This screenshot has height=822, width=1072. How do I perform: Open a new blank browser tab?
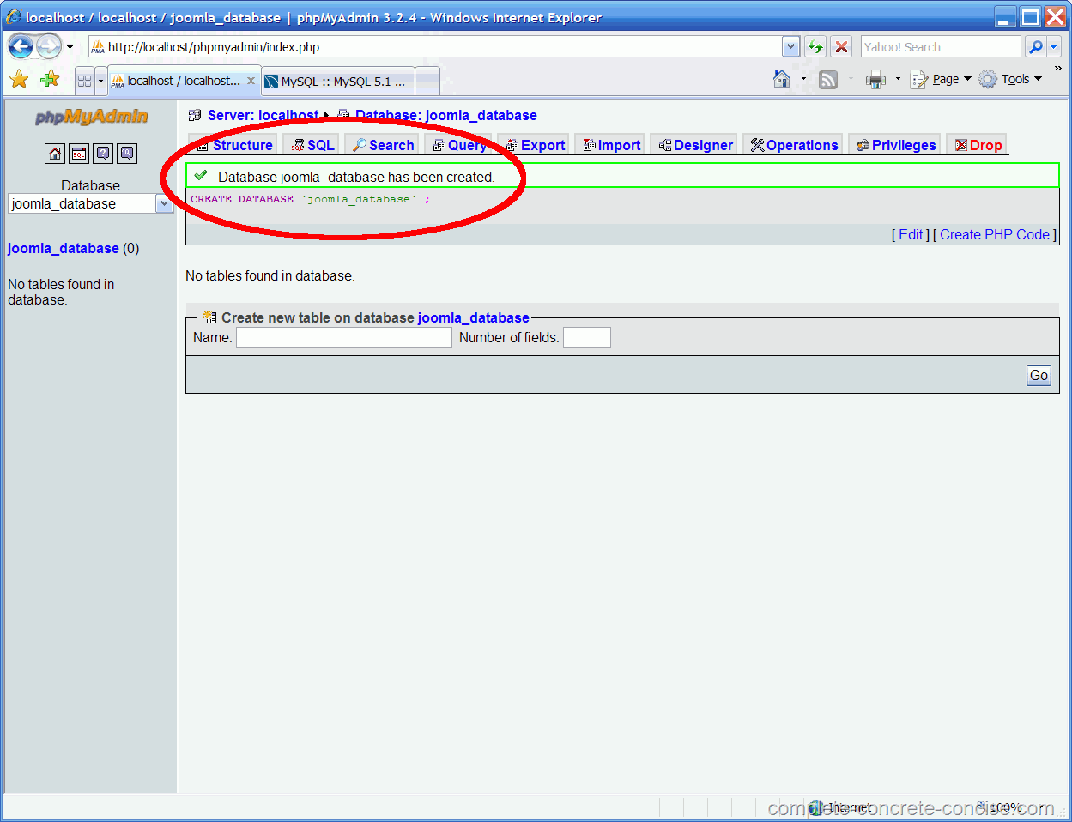click(427, 82)
